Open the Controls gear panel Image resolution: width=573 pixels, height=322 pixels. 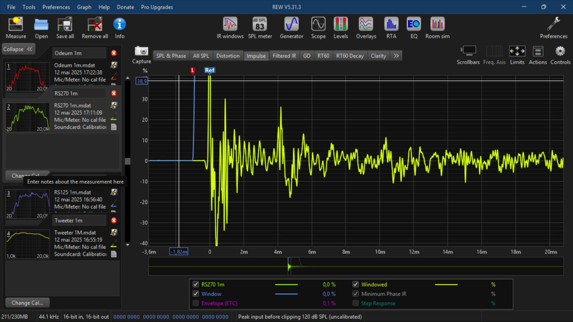click(560, 55)
